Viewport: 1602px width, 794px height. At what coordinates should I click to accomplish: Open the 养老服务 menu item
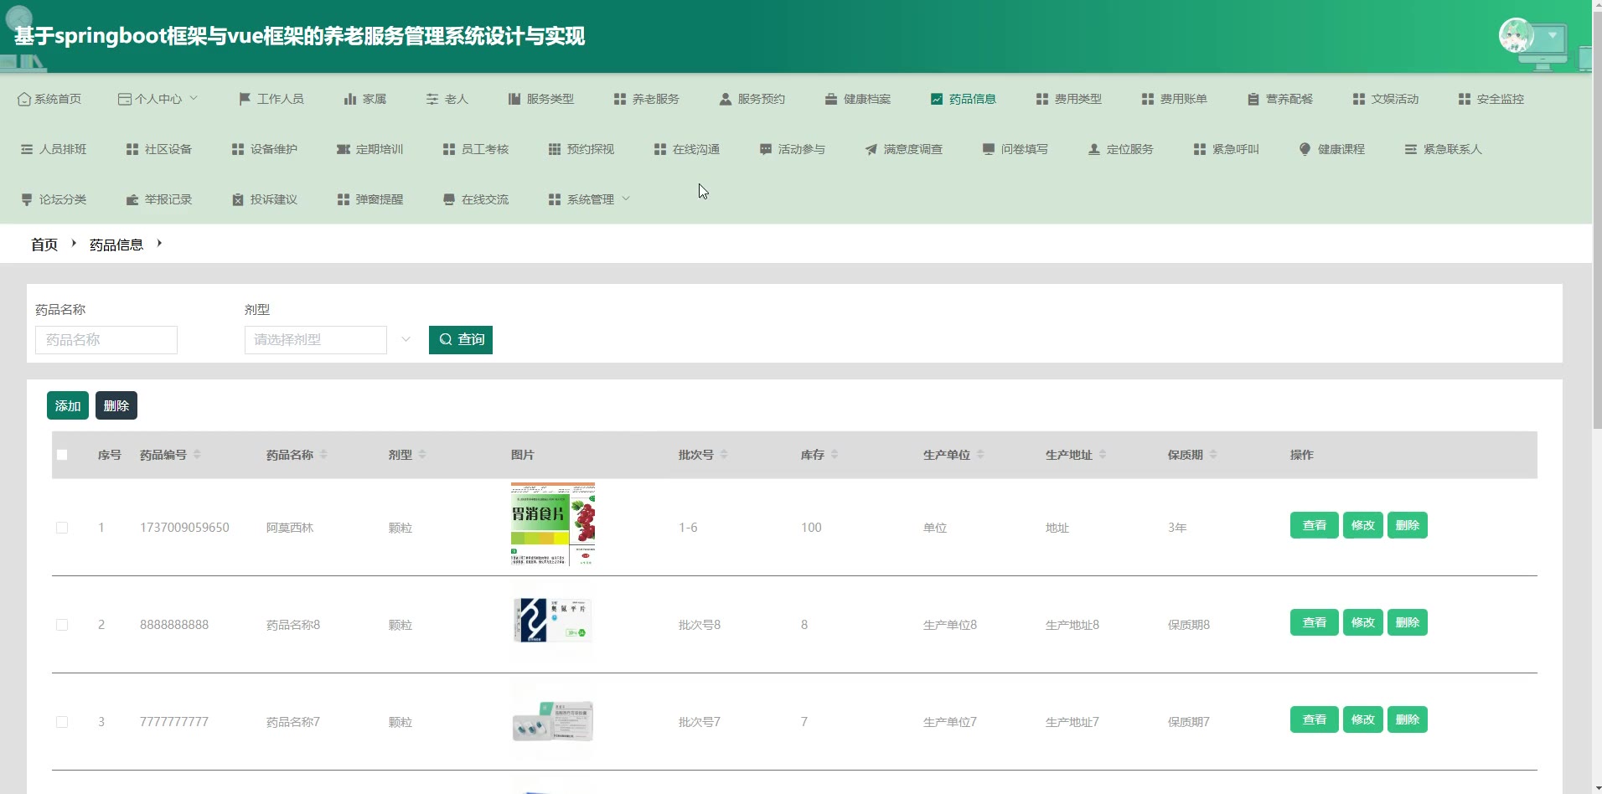coord(647,99)
